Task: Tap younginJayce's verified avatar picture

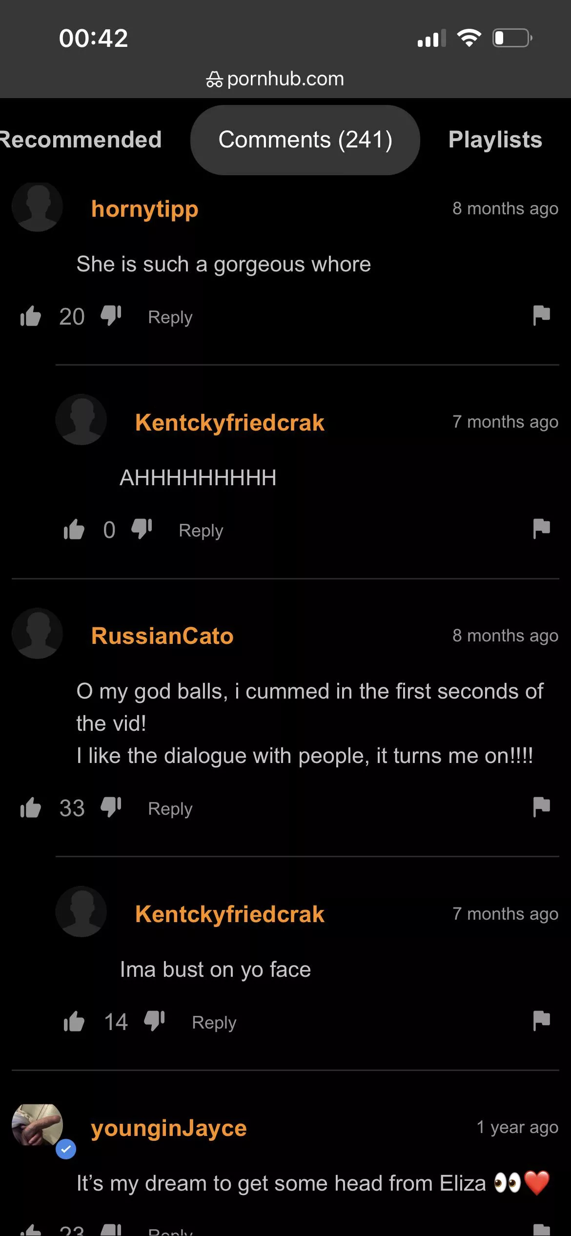Action: coord(37,1125)
